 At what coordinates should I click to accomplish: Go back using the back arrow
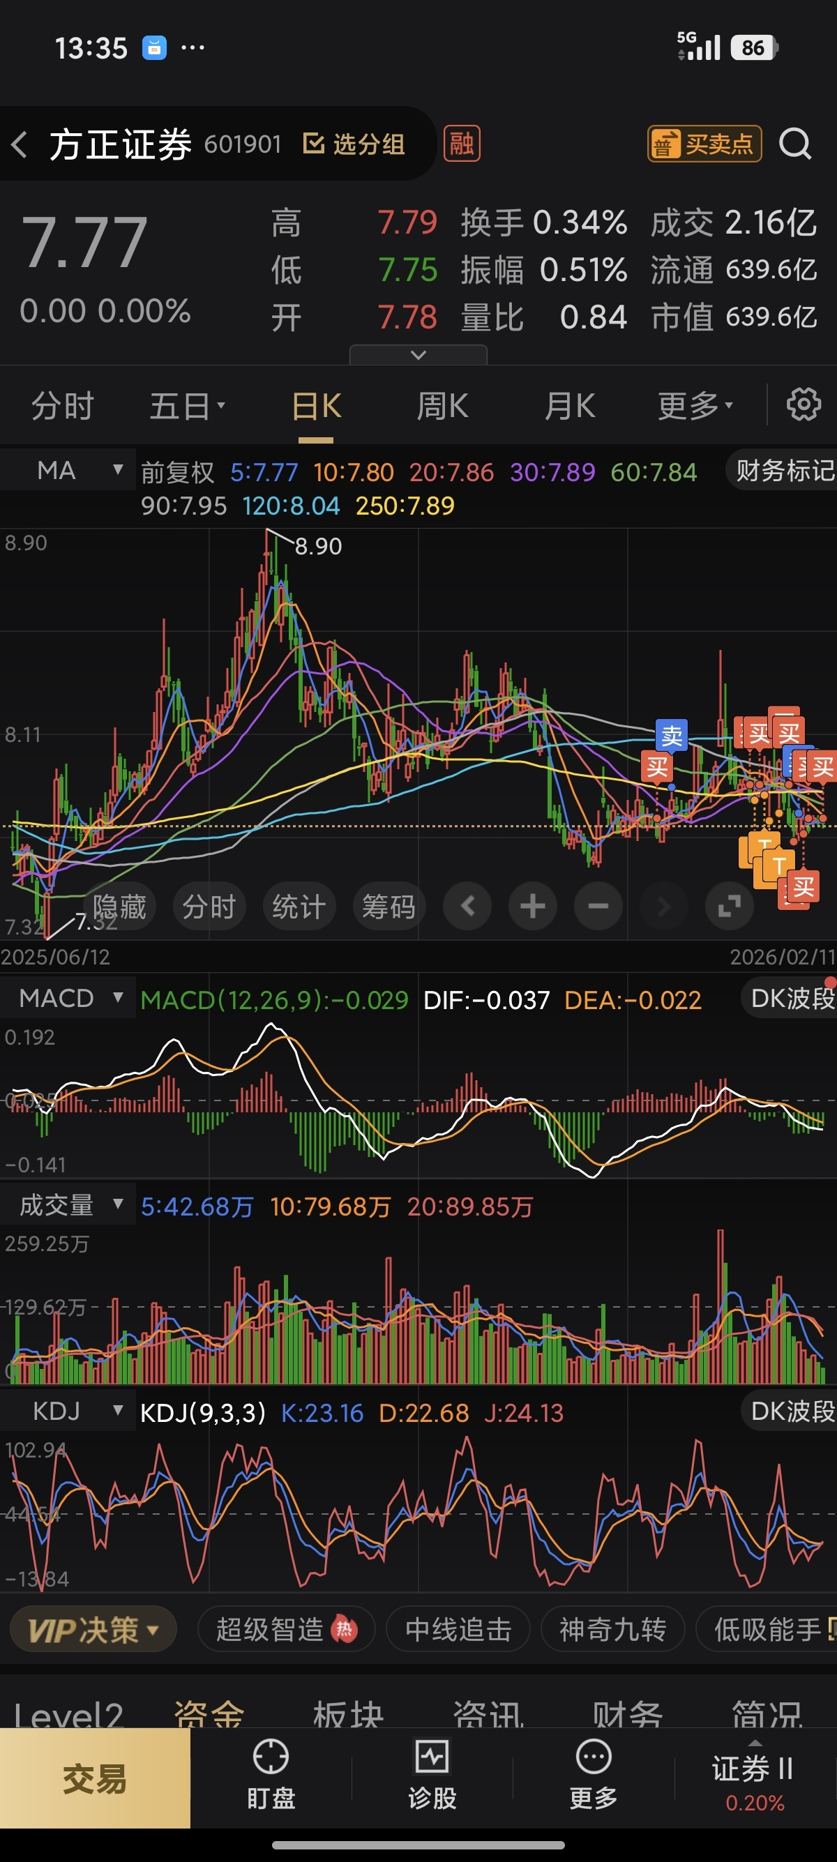click(20, 144)
